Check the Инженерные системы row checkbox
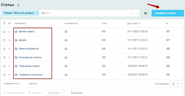The image size is (185, 96). point(4,58)
